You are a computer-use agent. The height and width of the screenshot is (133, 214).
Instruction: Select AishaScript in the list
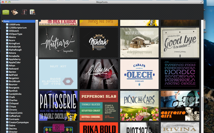[15, 47]
